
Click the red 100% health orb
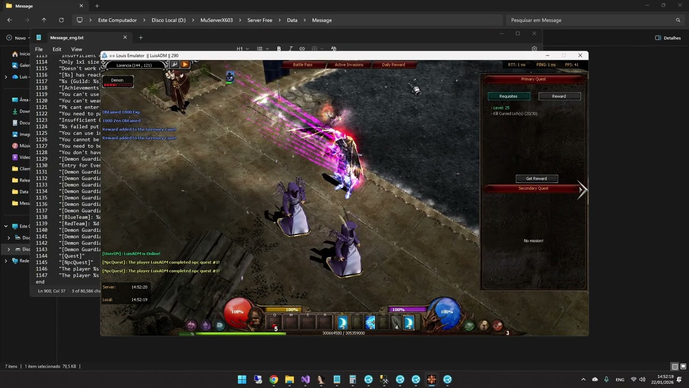tap(237, 312)
